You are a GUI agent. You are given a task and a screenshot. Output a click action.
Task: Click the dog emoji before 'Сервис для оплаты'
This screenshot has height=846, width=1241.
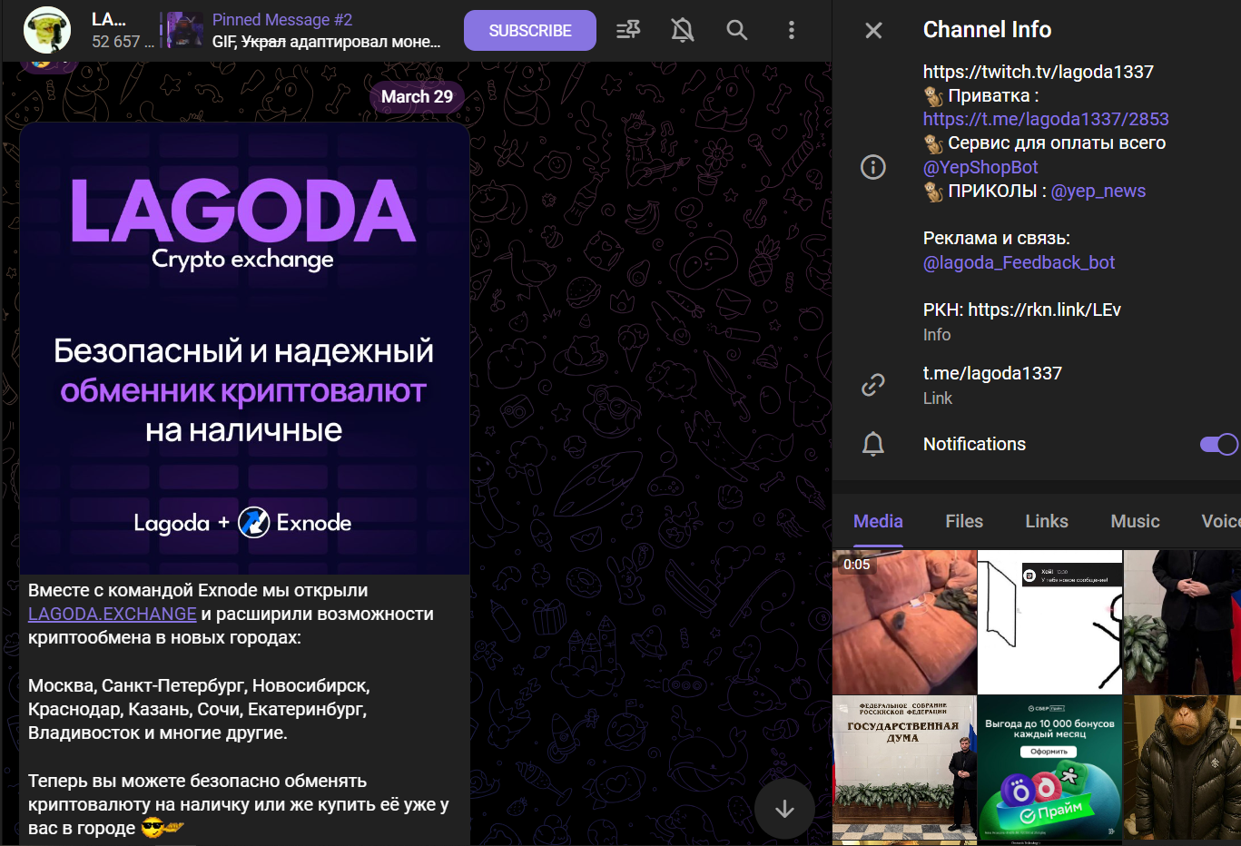click(x=933, y=143)
